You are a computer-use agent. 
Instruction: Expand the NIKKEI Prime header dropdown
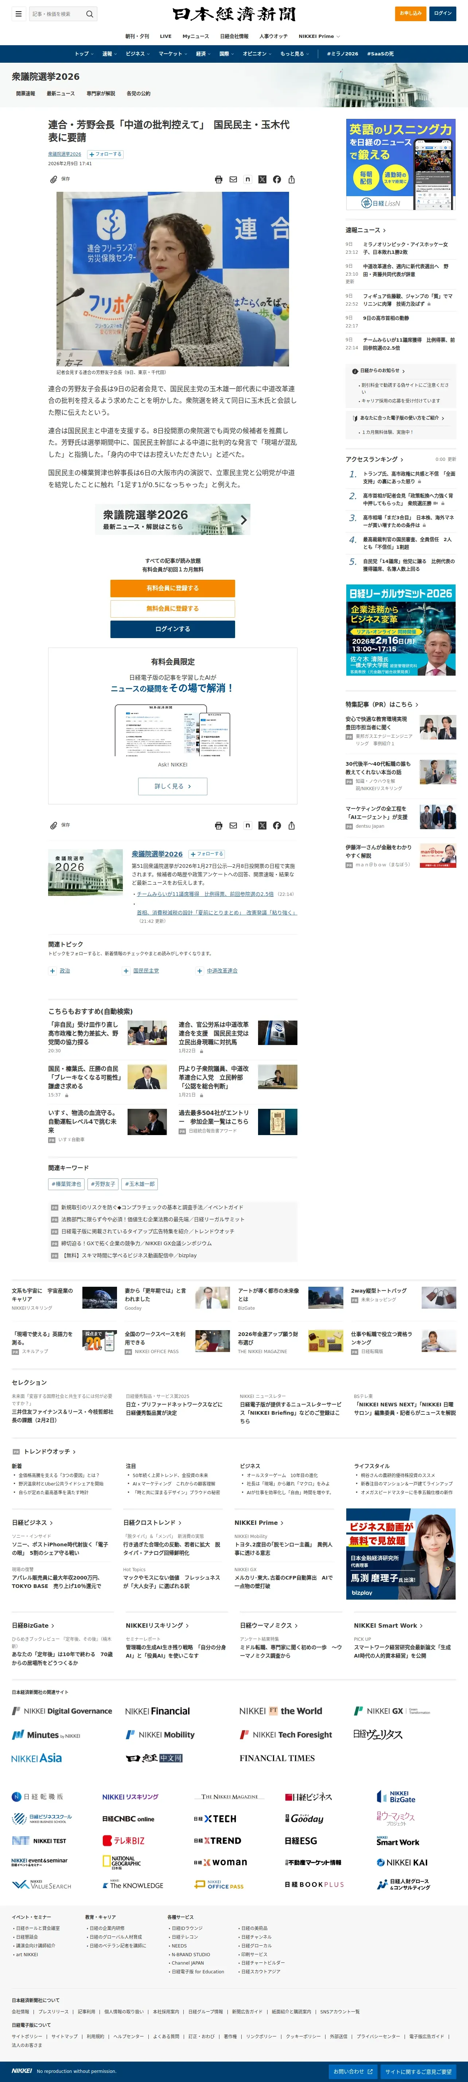pos(319,36)
